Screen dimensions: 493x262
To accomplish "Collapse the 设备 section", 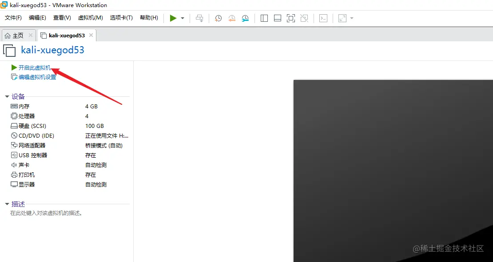I will [x=7, y=96].
